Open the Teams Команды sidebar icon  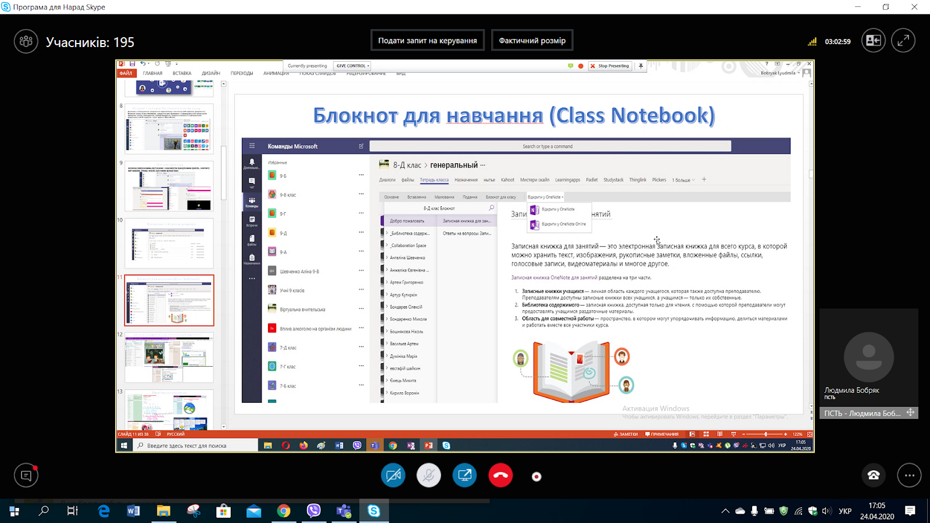coord(252,202)
